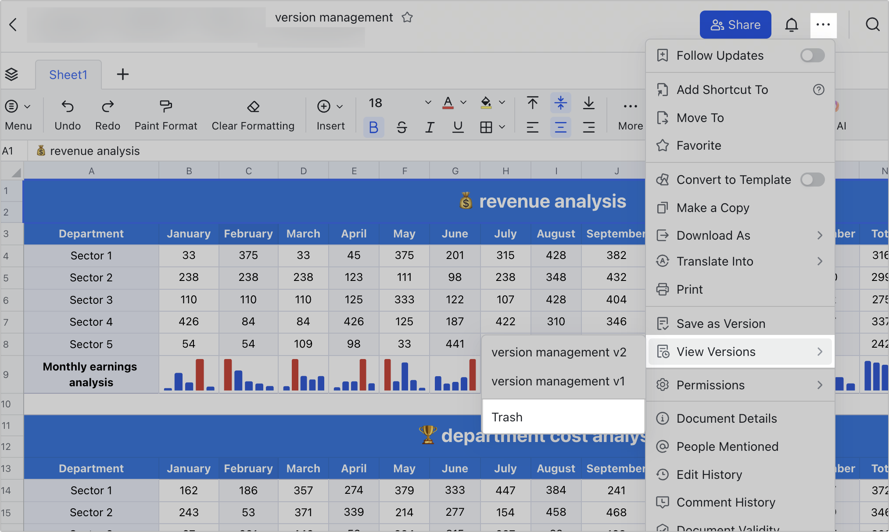
Task: Apply italic formatting
Action: click(430, 127)
